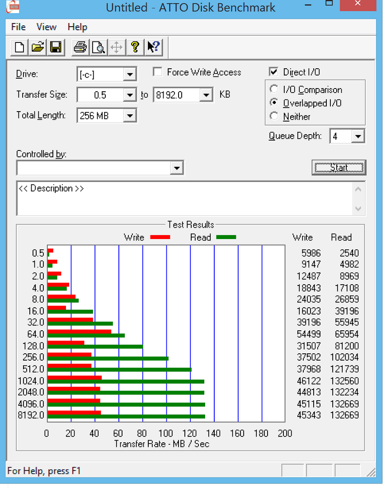The width and height of the screenshot is (386, 488).
Task: Click the read value 102034
Action: (344, 357)
